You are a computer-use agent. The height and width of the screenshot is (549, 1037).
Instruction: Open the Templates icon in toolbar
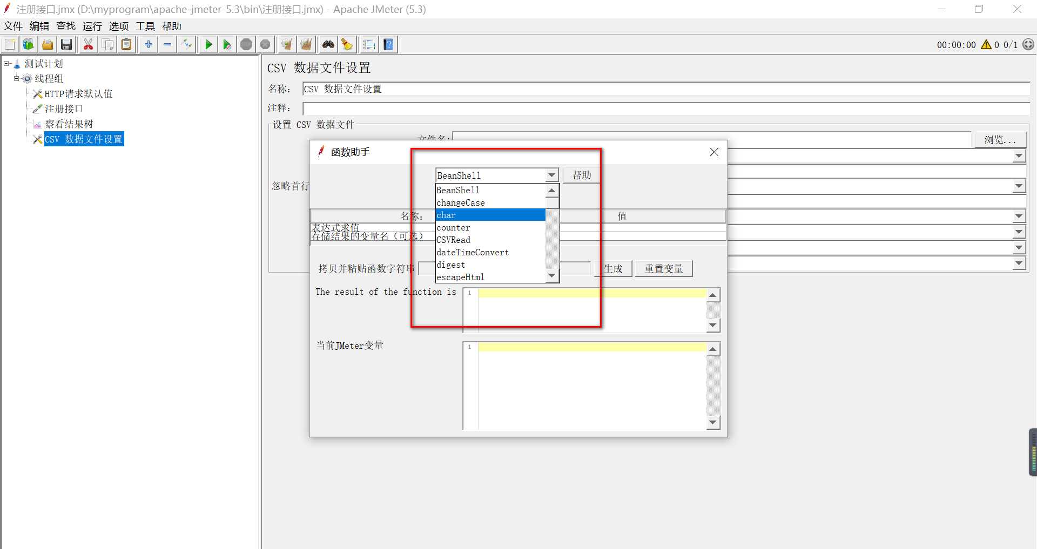pyautogui.click(x=28, y=44)
